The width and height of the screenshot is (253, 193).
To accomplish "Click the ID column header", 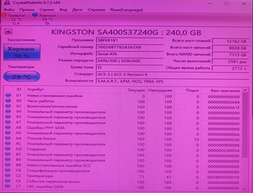I will click(19, 89).
